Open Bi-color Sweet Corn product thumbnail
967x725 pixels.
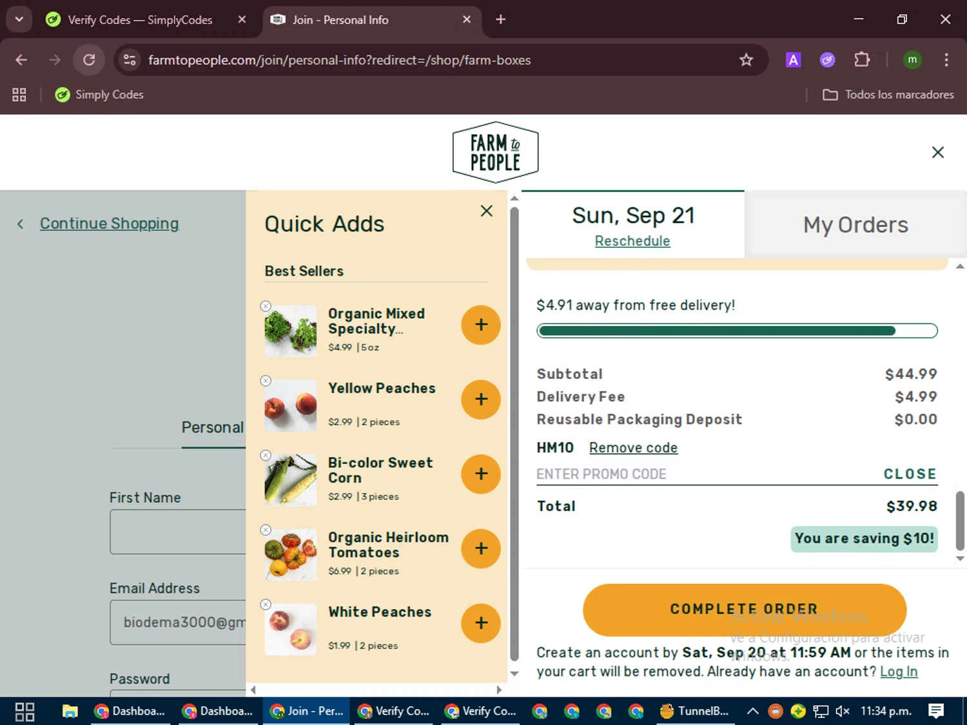pyautogui.click(x=291, y=480)
